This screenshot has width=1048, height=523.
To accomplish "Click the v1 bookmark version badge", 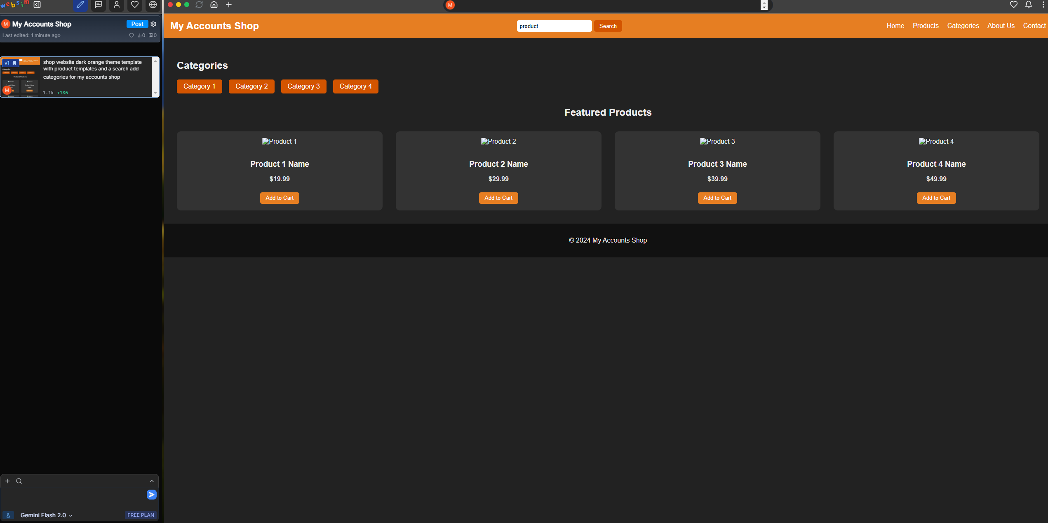I will [x=11, y=63].
